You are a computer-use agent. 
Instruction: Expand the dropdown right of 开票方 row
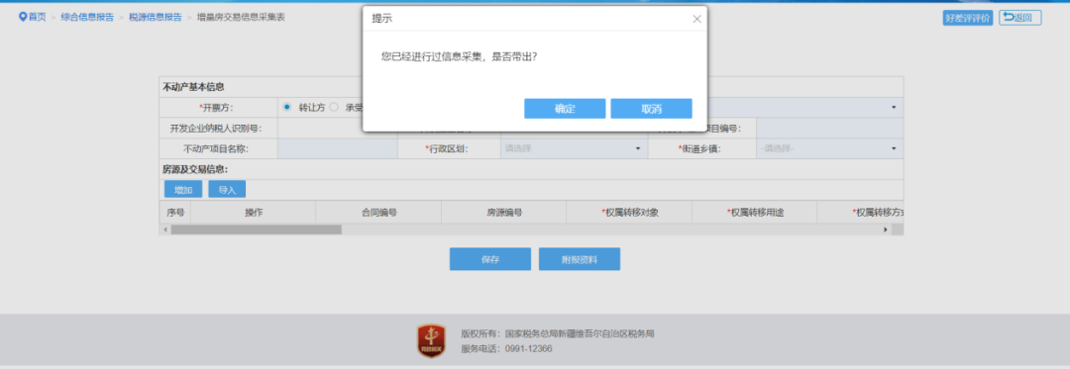894,108
